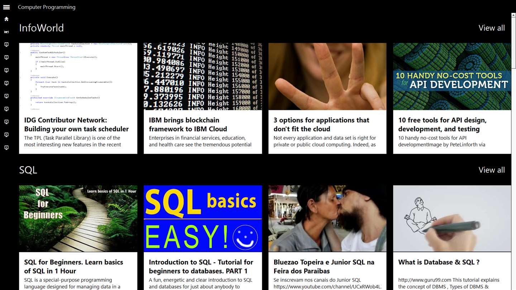Open '3 options for applications that don't fit the cloud'
Image resolution: width=516 pixels, height=290 pixels.
click(x=321, y=125)
